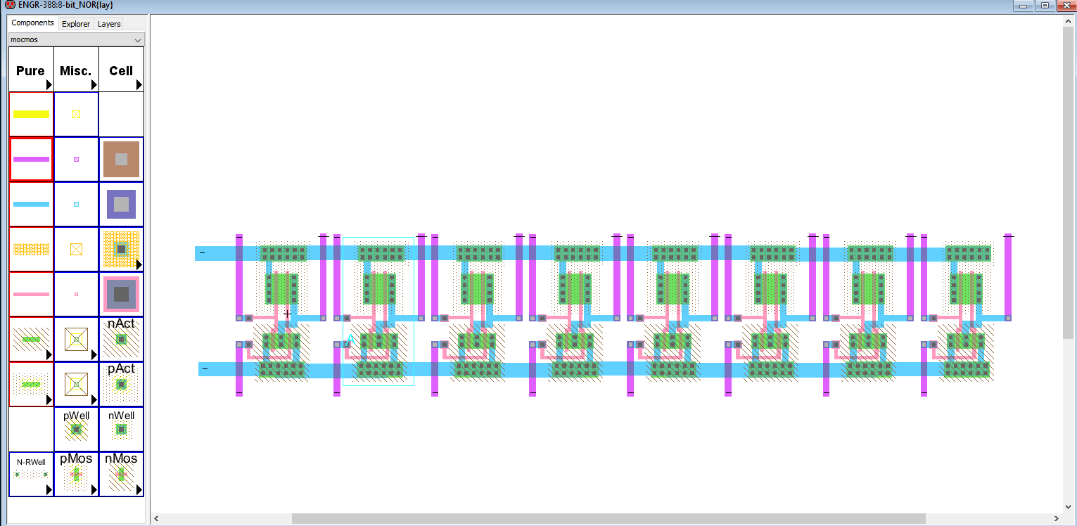Select the nMos transistor node

[121, 474]
